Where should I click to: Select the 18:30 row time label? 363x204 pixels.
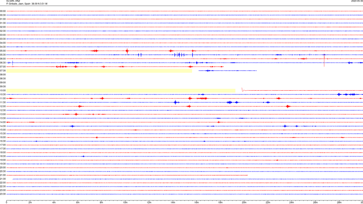click(x=3, y=156)
